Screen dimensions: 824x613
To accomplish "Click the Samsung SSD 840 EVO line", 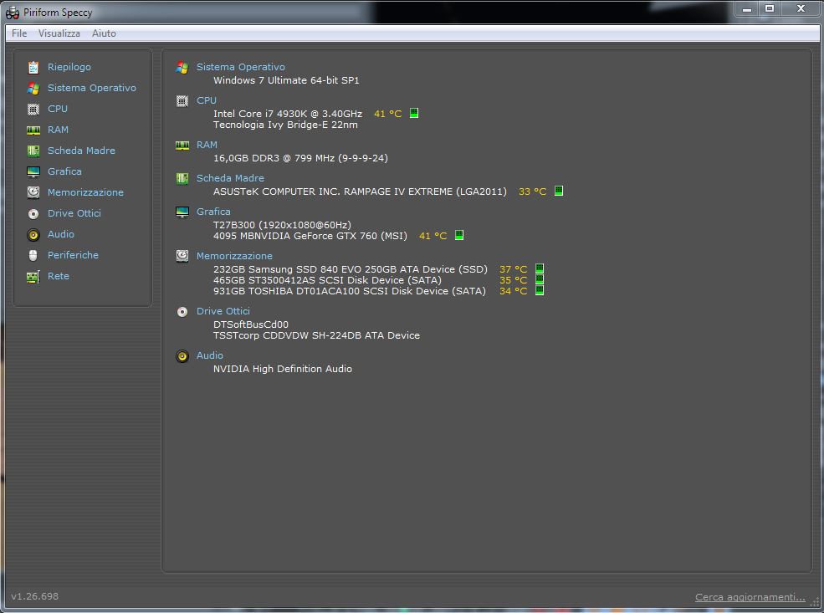I will point(350,269).
